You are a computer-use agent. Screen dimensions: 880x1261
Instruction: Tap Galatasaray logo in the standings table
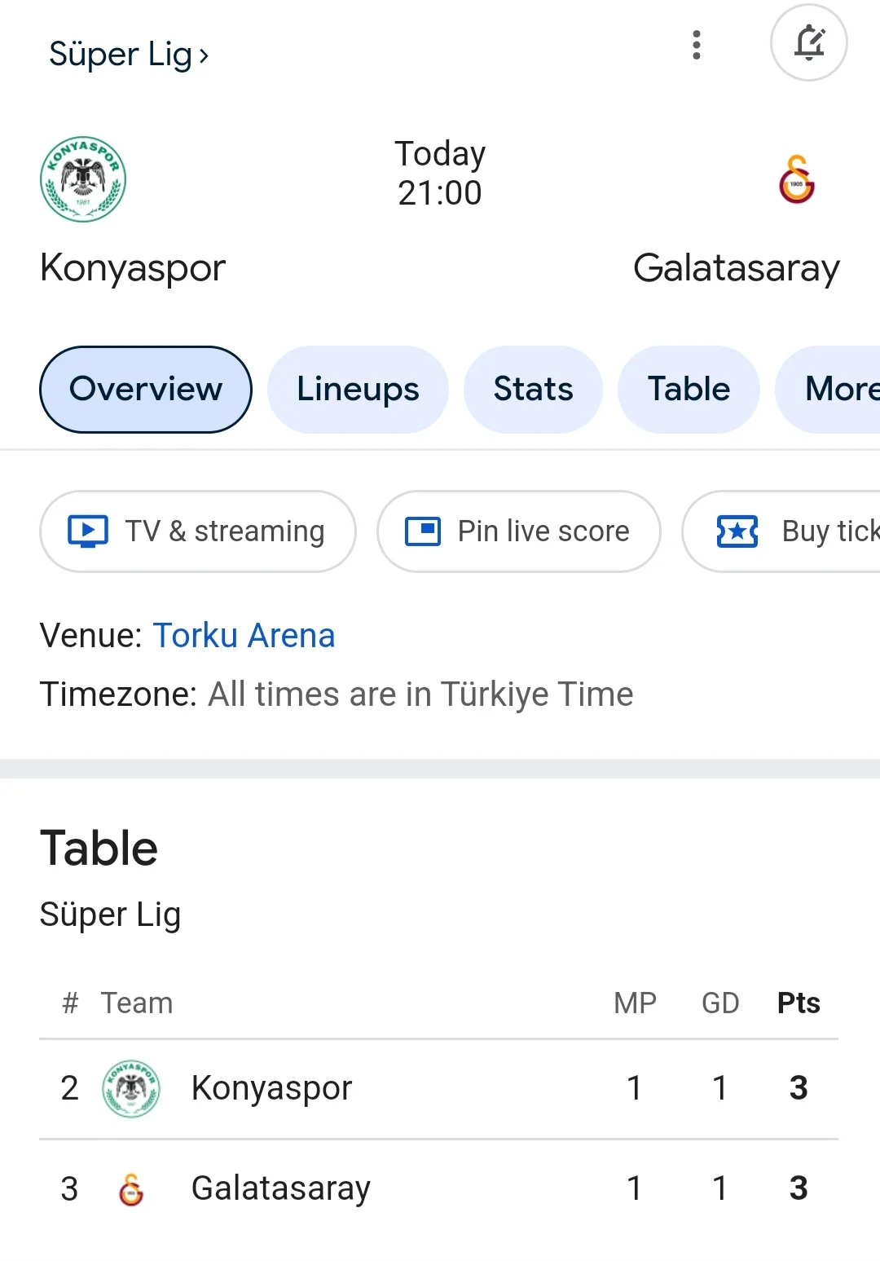pyautogui.click(x=131, y=1189)
